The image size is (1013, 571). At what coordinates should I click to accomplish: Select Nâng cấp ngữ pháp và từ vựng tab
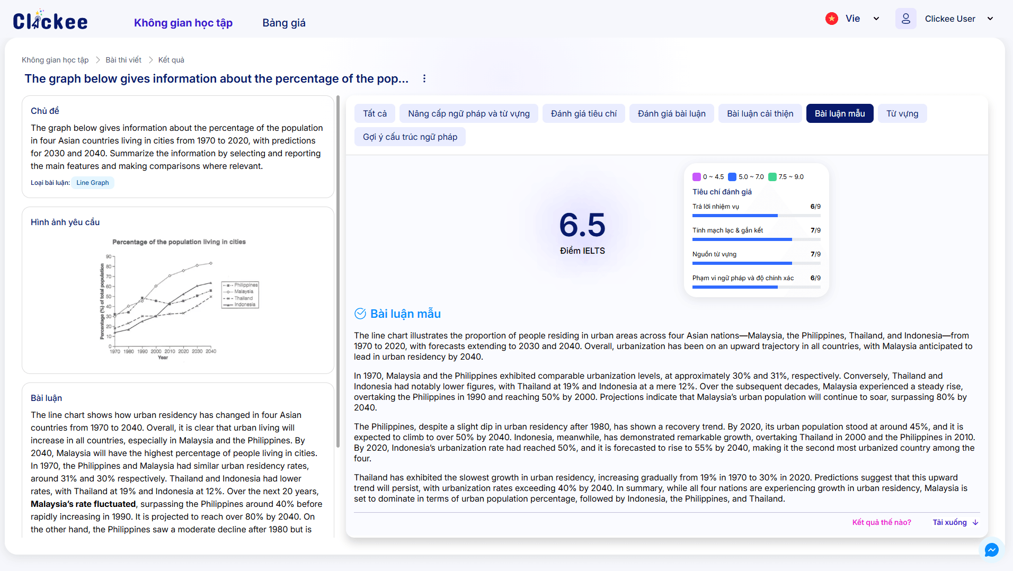click(469, 113)
